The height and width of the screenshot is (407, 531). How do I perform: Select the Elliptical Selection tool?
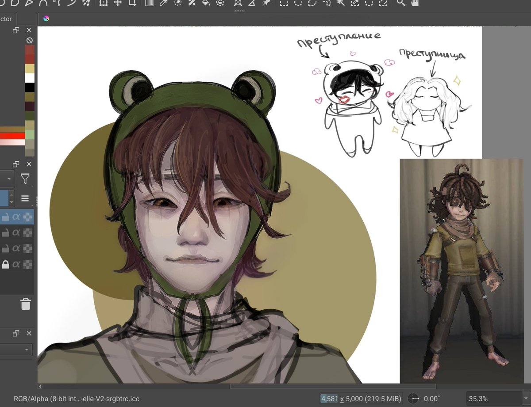(298, 3)
